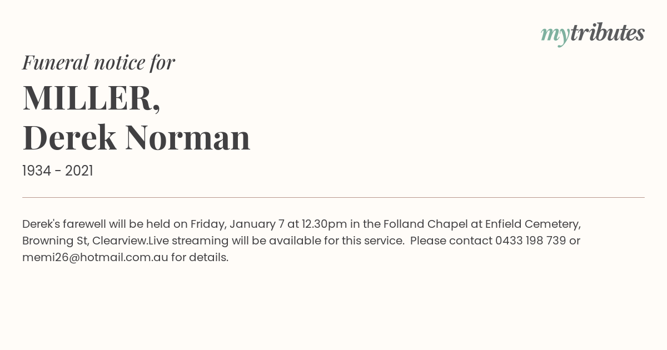The width and height of the screenshot is (667, 350).
Task: Click the name "Derek Norman"
Action: (136, 137)
